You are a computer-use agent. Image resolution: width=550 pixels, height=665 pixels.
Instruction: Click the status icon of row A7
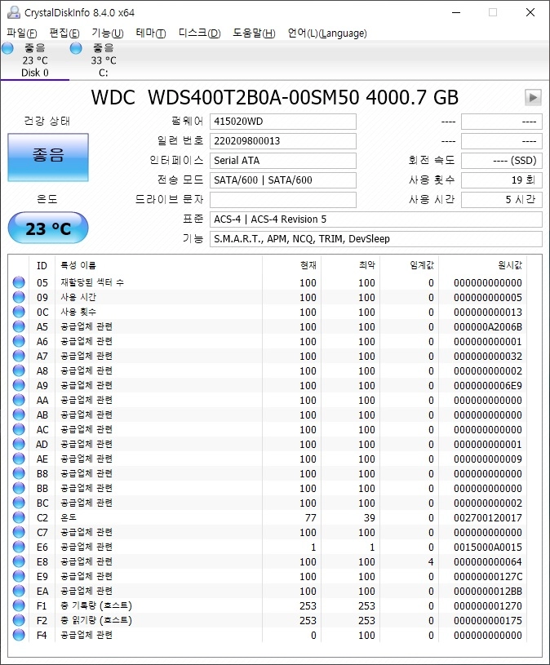click(19, 356)
